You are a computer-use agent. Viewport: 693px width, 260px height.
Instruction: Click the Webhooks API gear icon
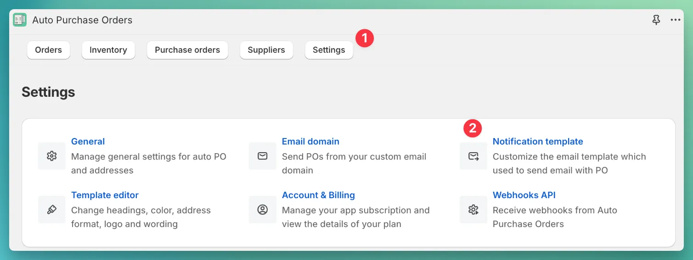[x=473, y=210]
